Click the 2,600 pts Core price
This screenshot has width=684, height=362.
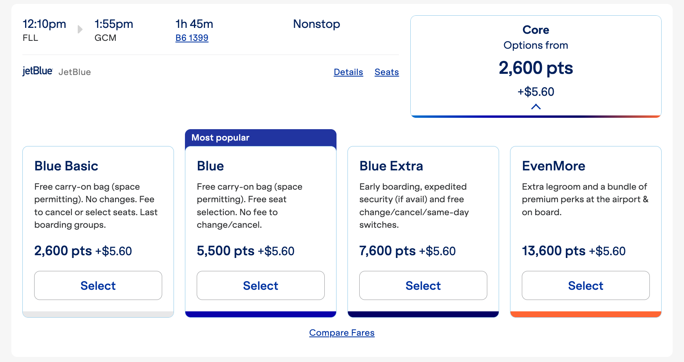click(536, 68)
